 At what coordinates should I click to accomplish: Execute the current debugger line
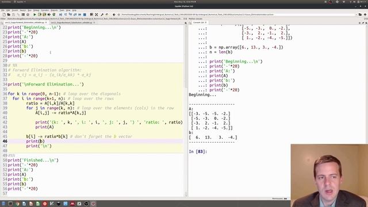tap(66, 14)
